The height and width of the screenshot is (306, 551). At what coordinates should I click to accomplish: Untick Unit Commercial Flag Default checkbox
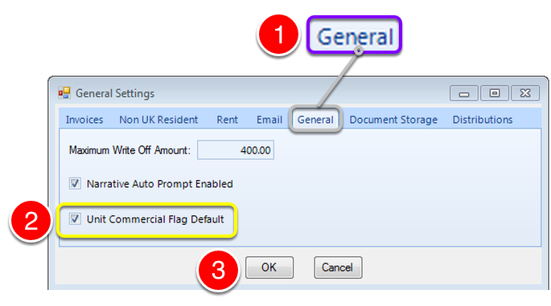75,219
